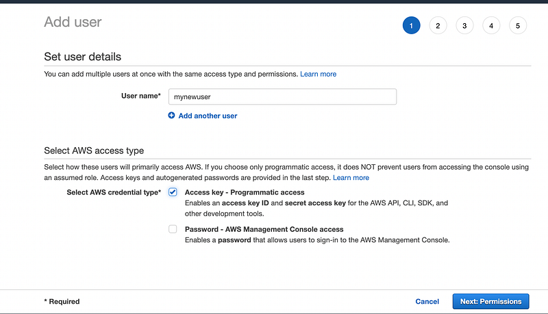This screenshot has height=314, width=548.
Task: Click the Set user details heading
Action: (82, 57)
